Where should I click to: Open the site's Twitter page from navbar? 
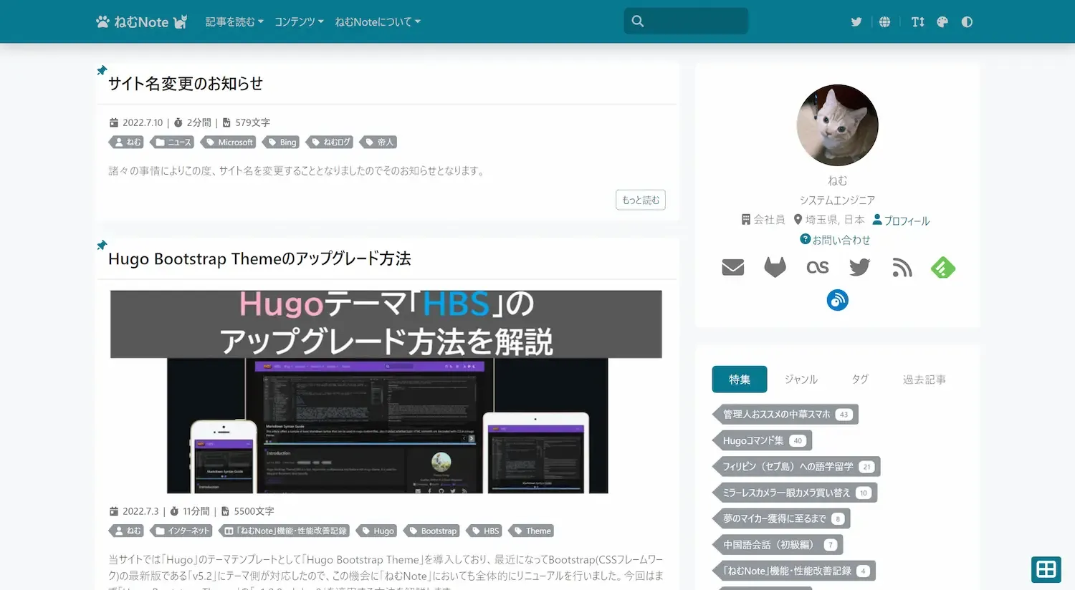pyautogui.click(x=856, y=21)
